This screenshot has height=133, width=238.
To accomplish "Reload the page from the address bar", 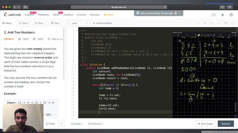I will click(x=165, y=7).
